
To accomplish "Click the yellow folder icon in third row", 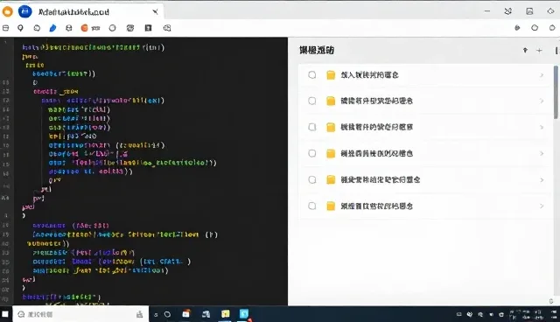I will [331, 127].
